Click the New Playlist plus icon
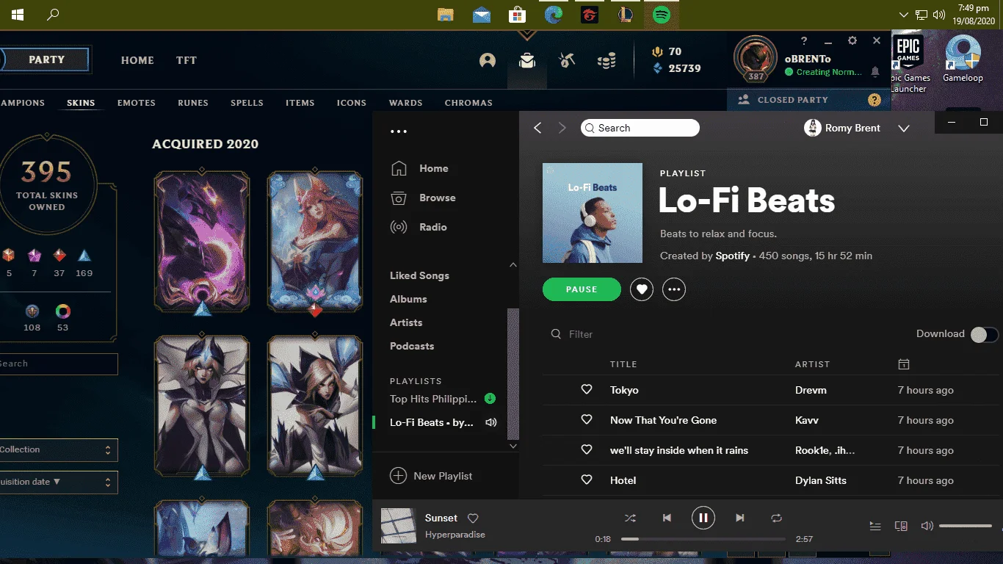Viewport: 1003px width, 564px height. click(398, 476)
